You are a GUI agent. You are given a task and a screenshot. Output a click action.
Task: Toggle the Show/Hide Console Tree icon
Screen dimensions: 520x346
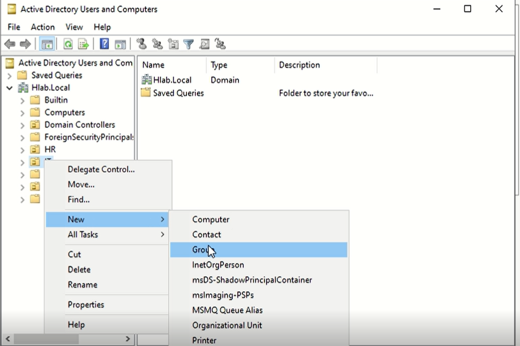[47, 44]
